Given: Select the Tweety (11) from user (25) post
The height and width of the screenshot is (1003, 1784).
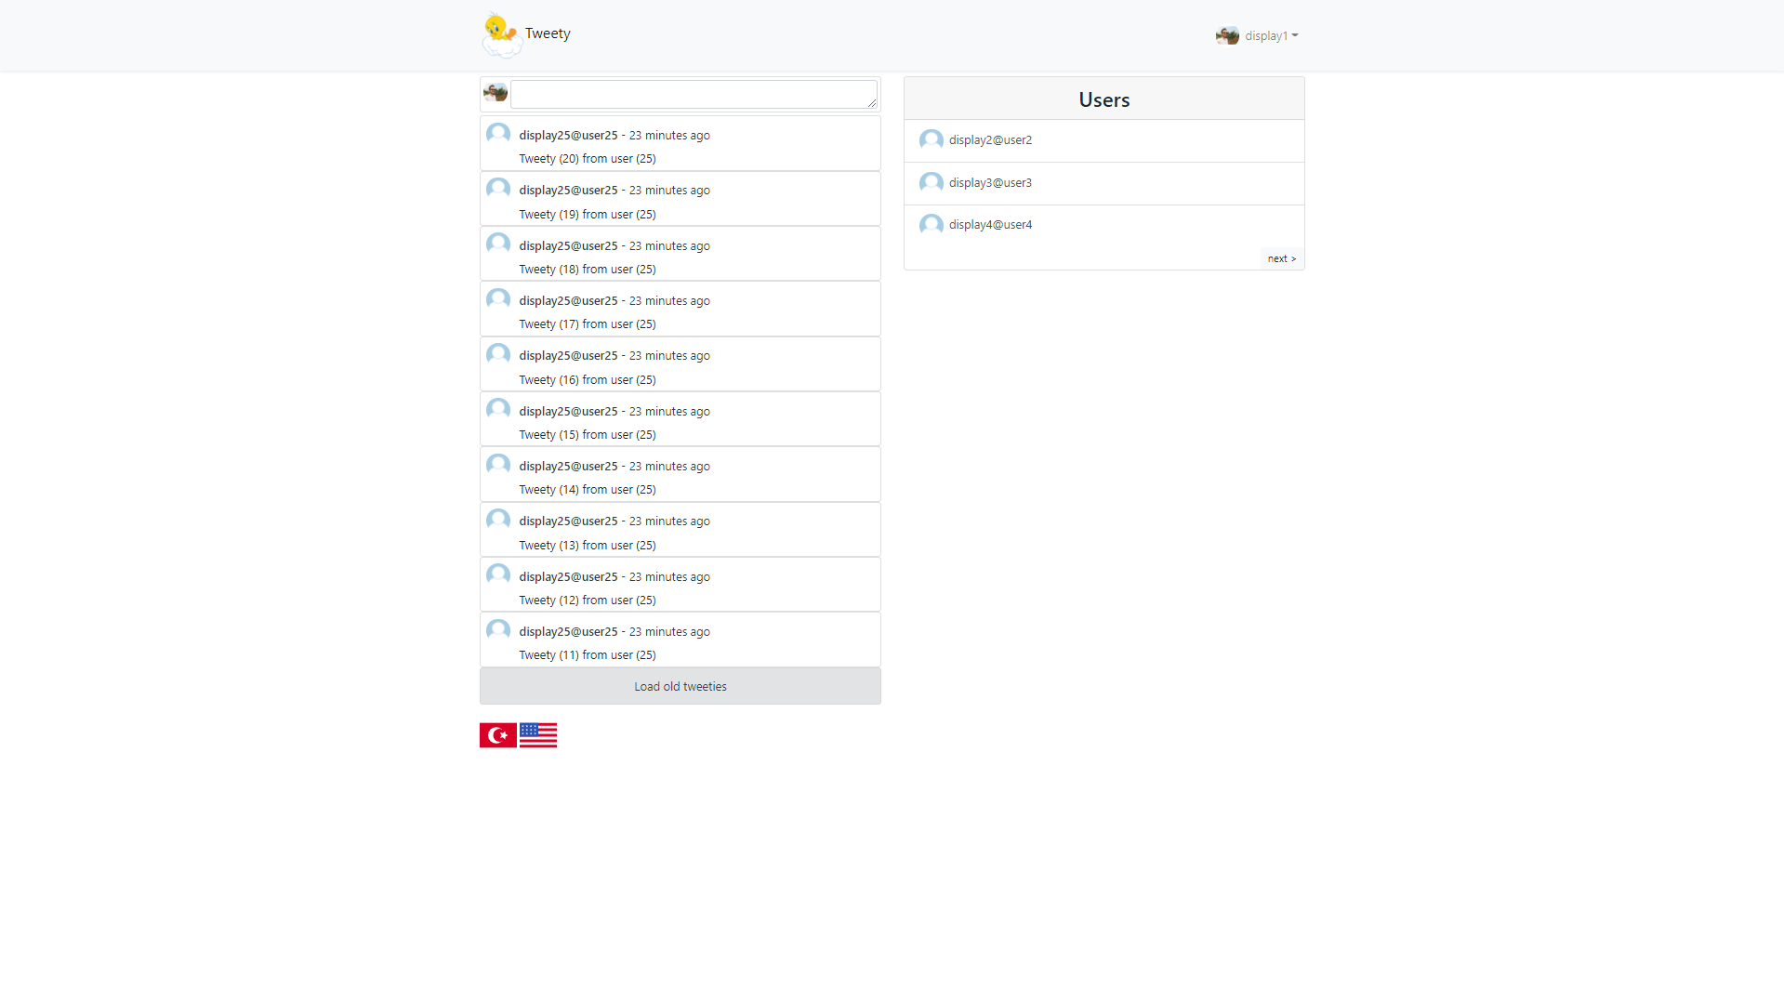Looking at the screenshot, I should [x=587, y=655].
